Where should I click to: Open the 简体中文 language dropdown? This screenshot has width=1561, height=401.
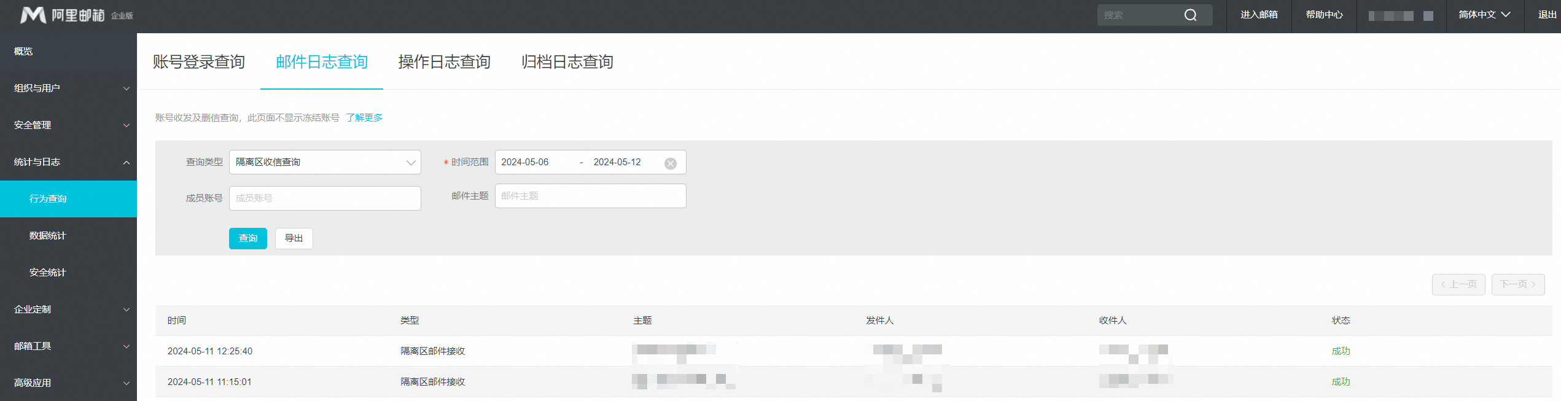(x=1484, y=15)
